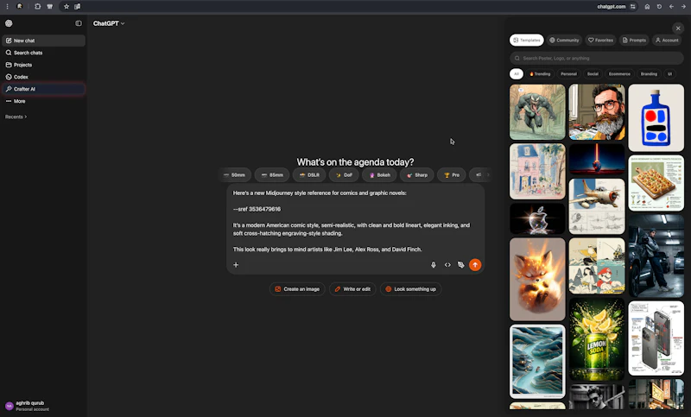Filter templates by UI
The height and width of the screenshot is (417, 691).
tap(669, 74)
